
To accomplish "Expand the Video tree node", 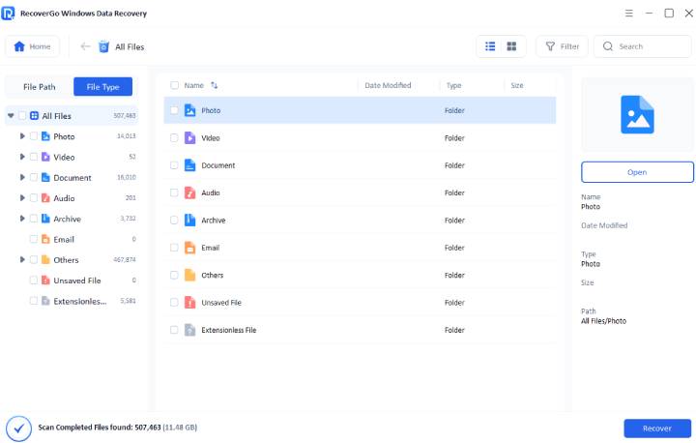I will coord(22,157).
